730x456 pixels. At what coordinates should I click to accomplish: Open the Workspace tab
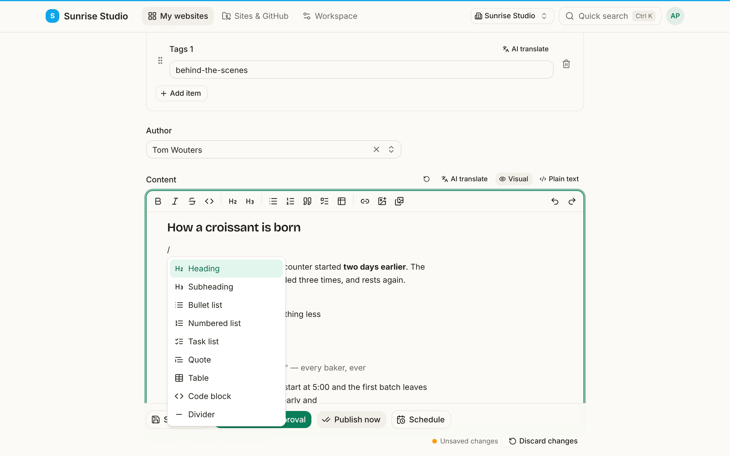(330, 16)
